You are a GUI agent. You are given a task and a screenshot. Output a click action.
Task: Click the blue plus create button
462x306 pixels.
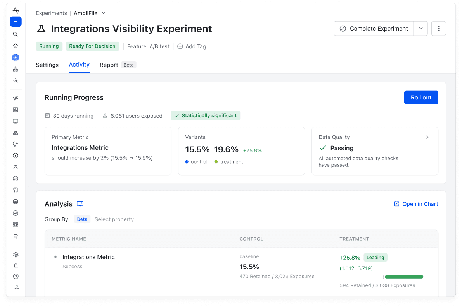16,22
